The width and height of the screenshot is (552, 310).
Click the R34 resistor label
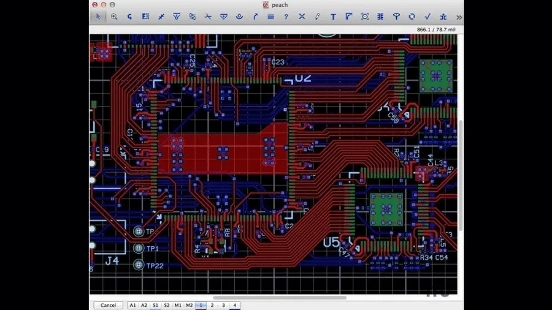426,258
